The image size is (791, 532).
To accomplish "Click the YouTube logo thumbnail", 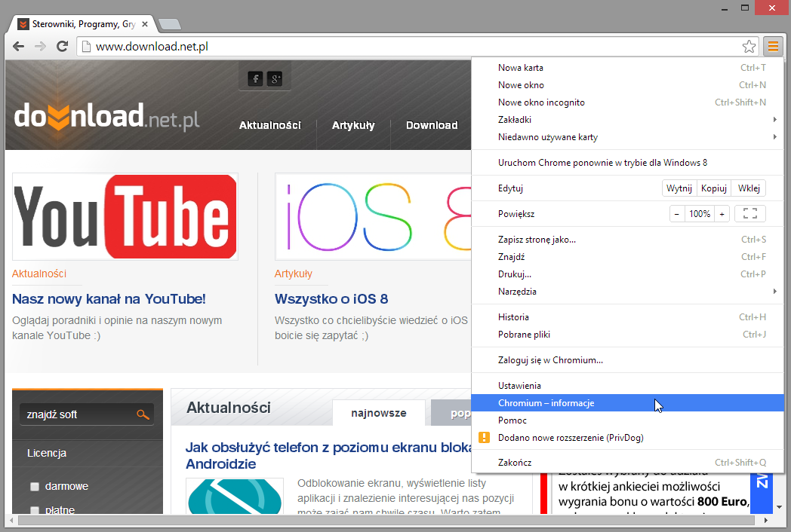I will click(x=125, y=216).
